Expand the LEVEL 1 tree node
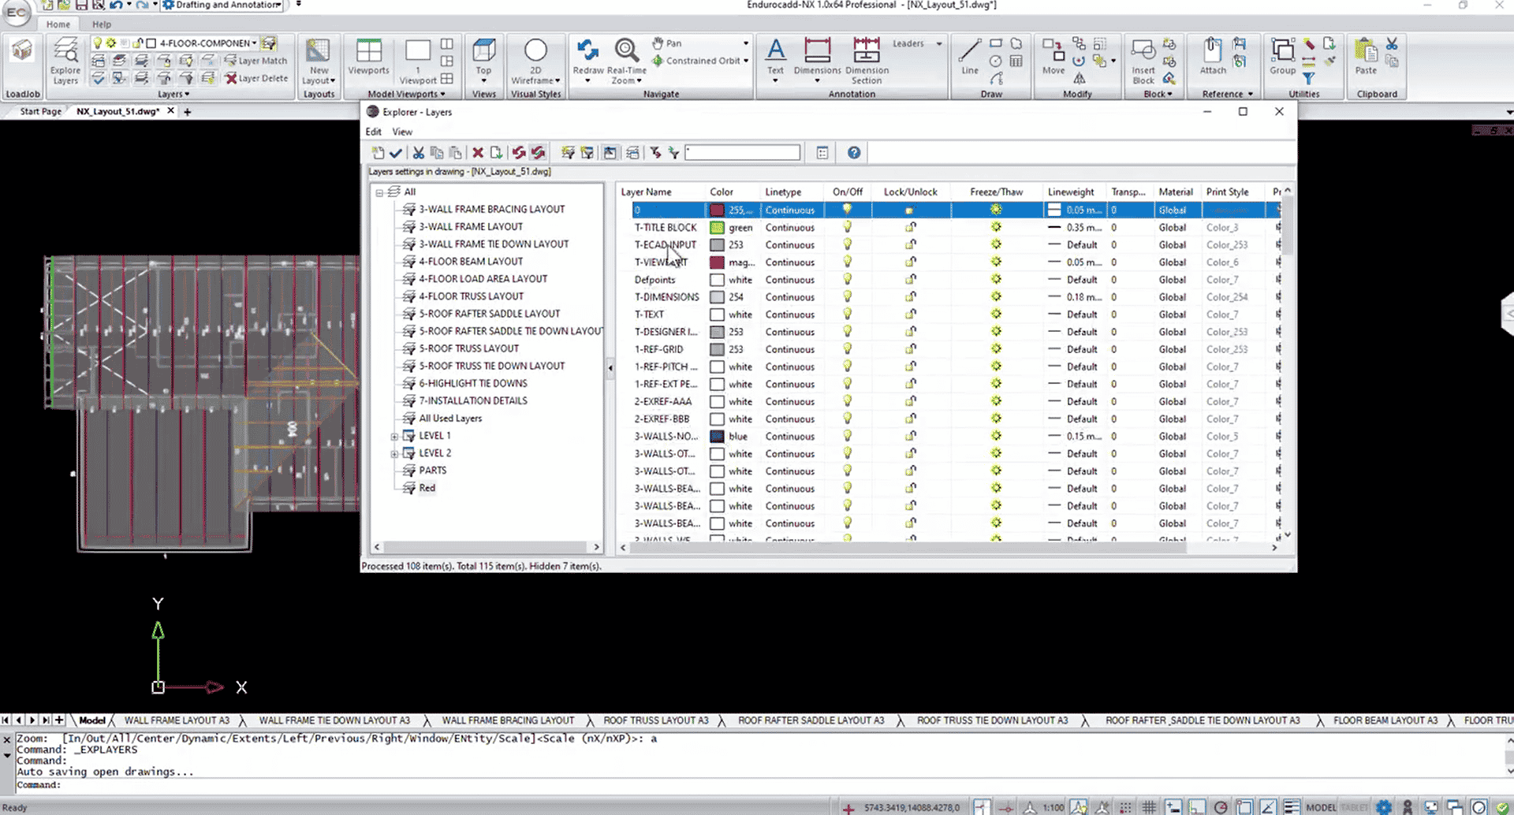 click(394, 435)
